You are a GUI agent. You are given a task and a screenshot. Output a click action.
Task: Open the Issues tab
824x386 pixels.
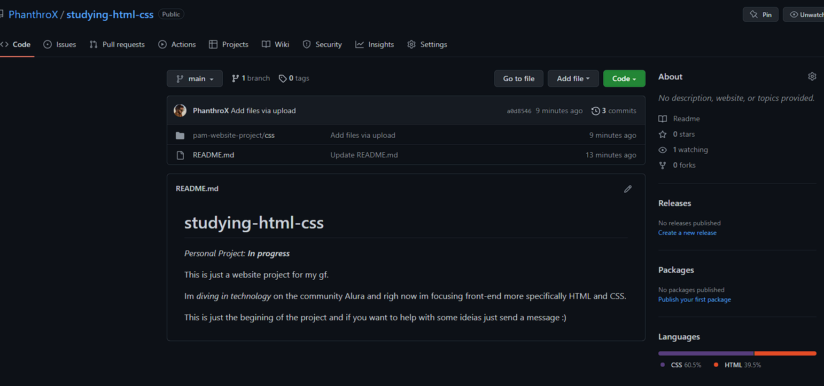(60, 44)
